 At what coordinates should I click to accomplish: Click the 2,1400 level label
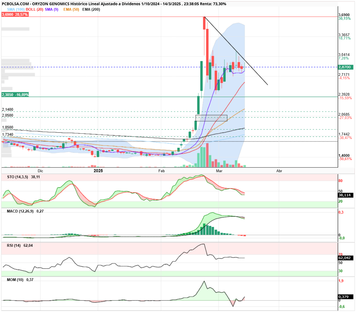pyautogui.click(x=7, y=109)
